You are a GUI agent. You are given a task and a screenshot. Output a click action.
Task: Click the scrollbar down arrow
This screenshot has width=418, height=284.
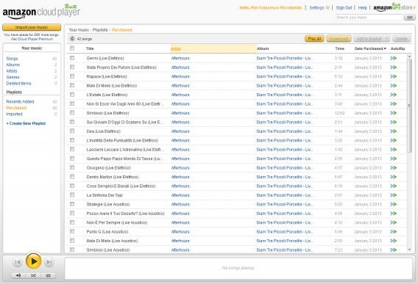409,250
